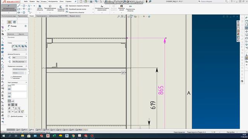
Task: Select the Corner Rectangle sketch tool
Action: (x=19, y=9)
